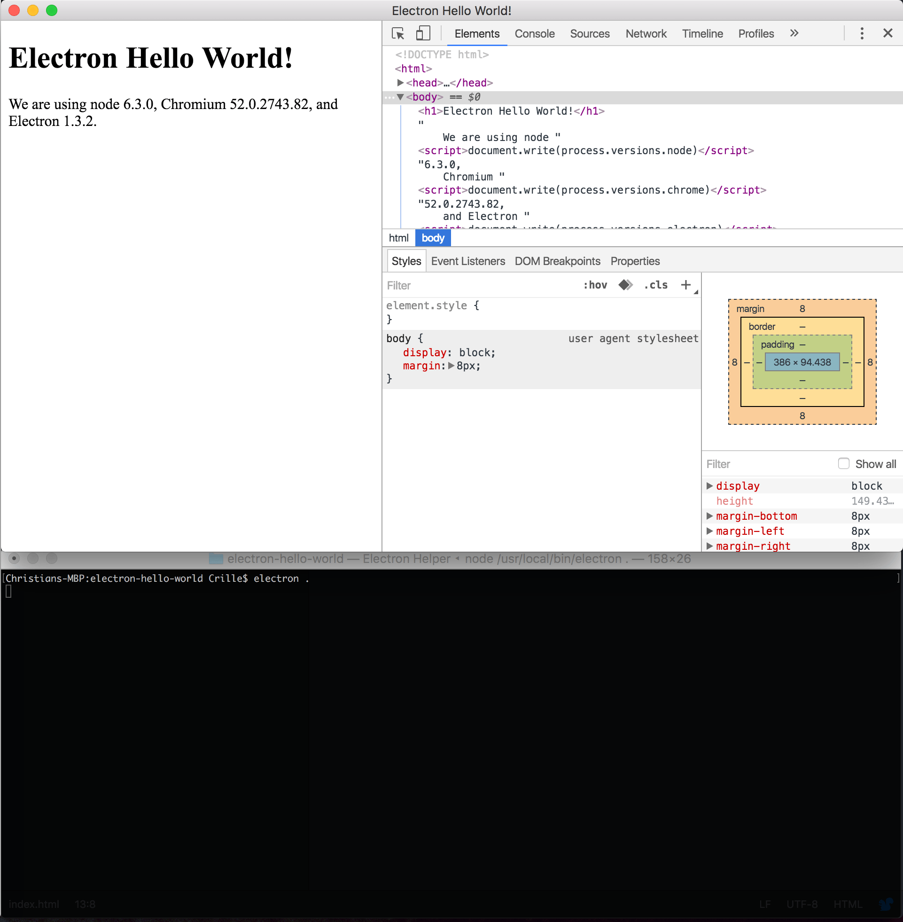Enable the Show all checkbox
Image resolution: width=903 pixels, height=922 pixels.
tap(843, 463)
